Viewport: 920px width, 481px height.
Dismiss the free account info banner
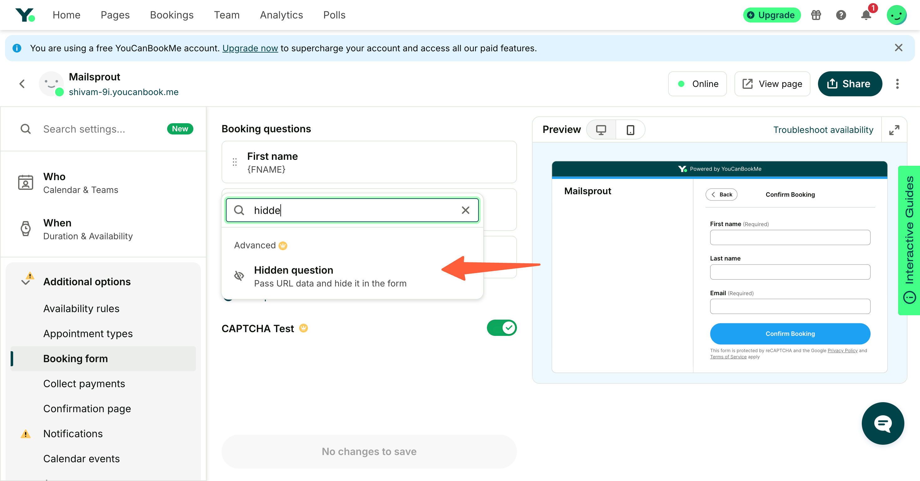(x=899, y=48)
